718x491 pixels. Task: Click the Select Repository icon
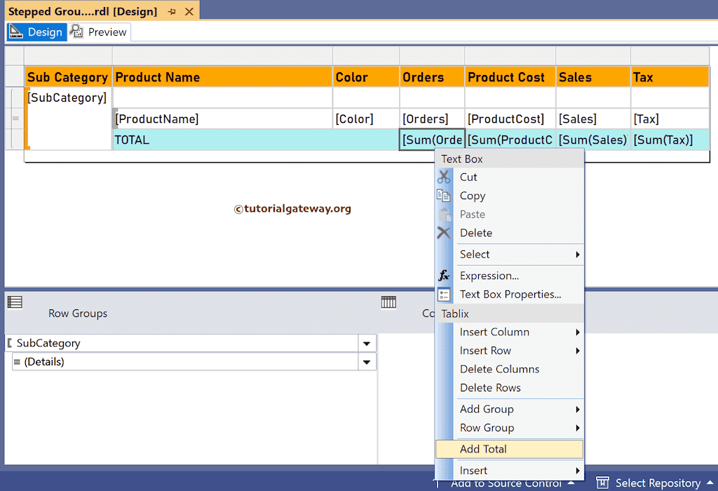[x=602, y=483]
